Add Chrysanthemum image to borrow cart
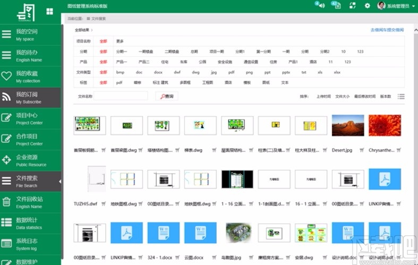Image resolution: width=418 pixels, height=265 pixels. [398, 150]
